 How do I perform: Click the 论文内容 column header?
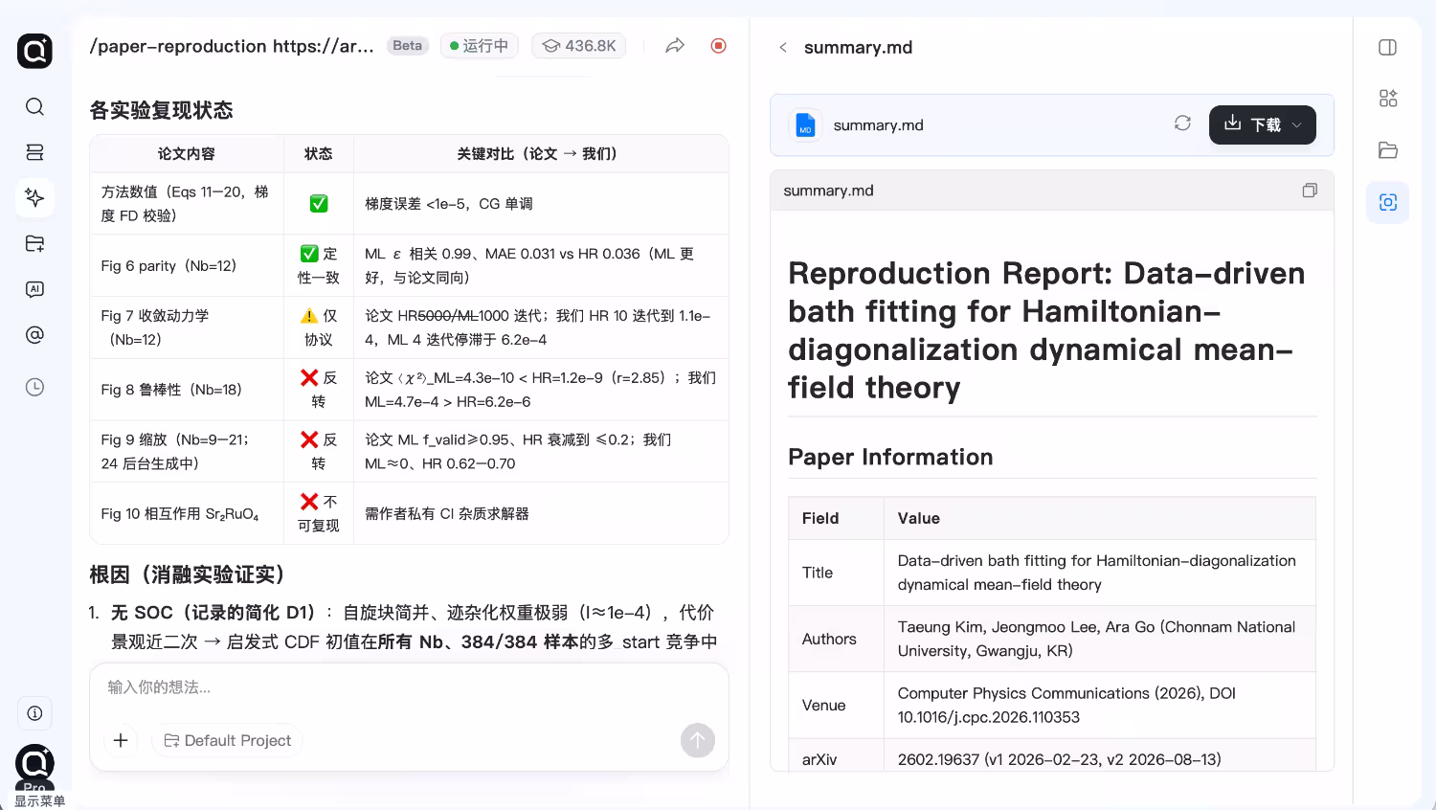[x=187, y=154]
